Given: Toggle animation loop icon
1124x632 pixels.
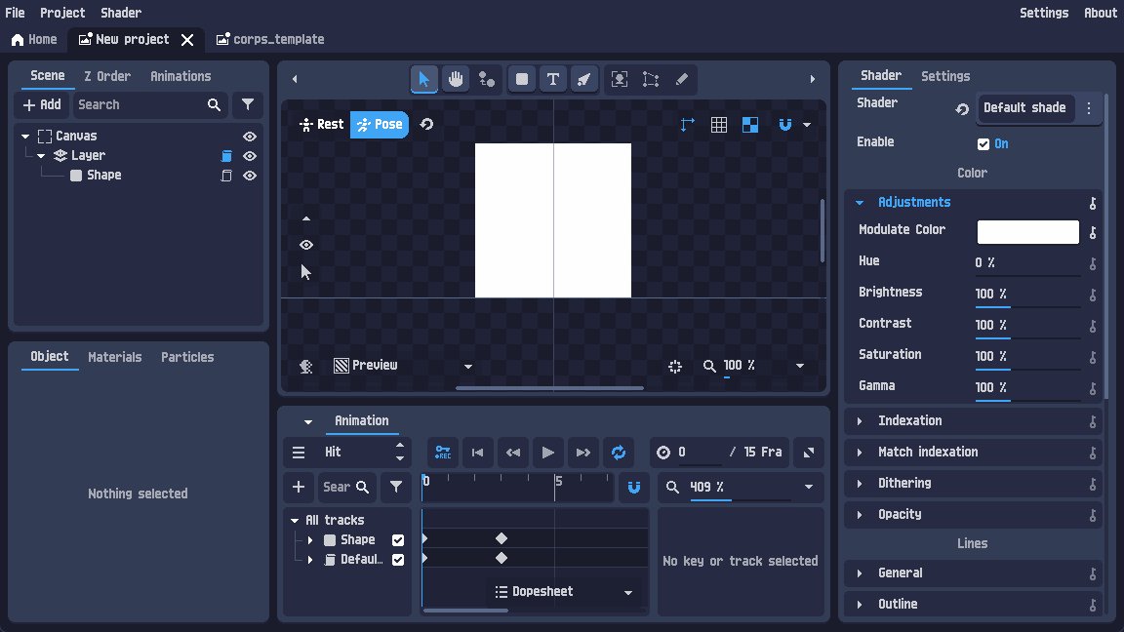Looking at the screenshot, I should 618,453.
